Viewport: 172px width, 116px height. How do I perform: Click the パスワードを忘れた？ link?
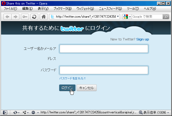72,78
